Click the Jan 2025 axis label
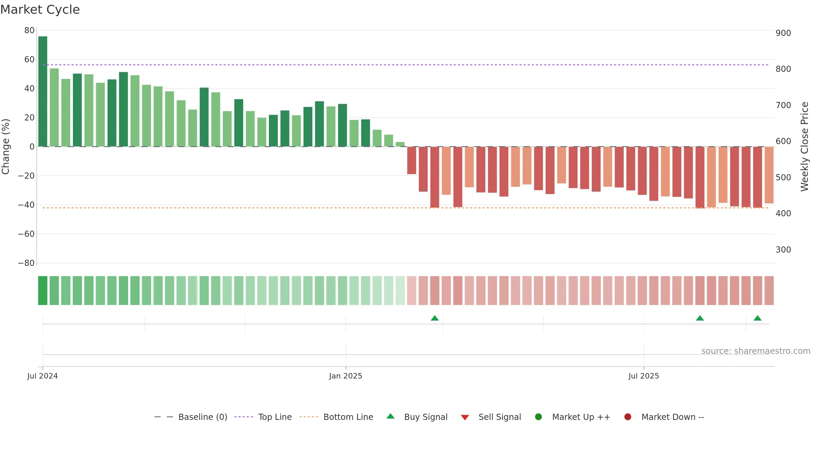Viewport: 822px width, 462px height. pyautogui.click(x=346, y=376)
